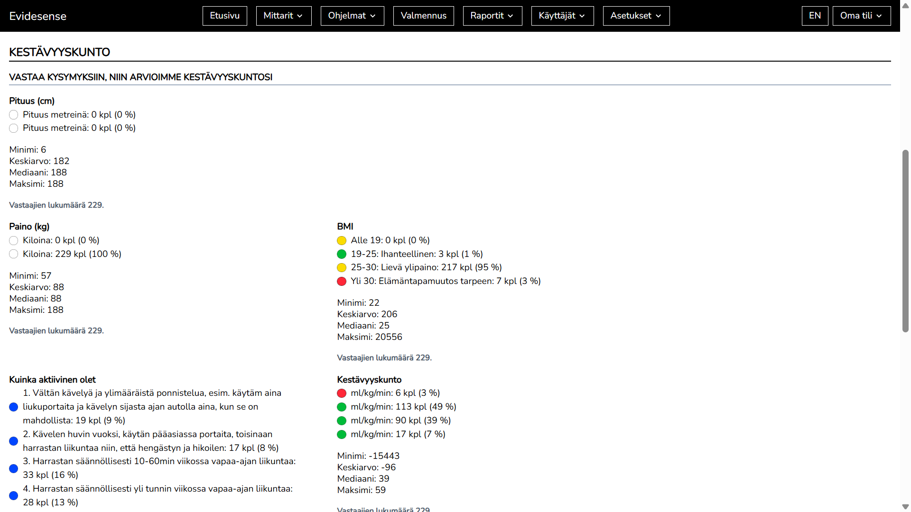Open the Etusivu page
911x512 pixels.
click(x=224, y=16)
